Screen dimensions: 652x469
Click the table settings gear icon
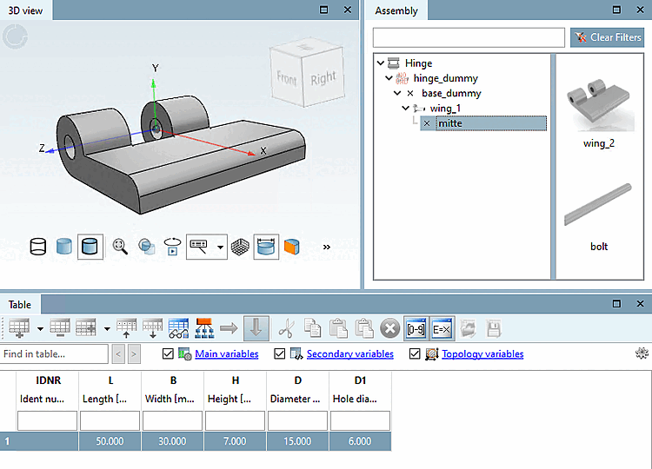[x=642, y=353]
